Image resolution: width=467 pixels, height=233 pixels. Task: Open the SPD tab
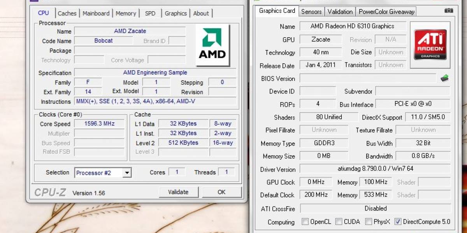[150, 13]
